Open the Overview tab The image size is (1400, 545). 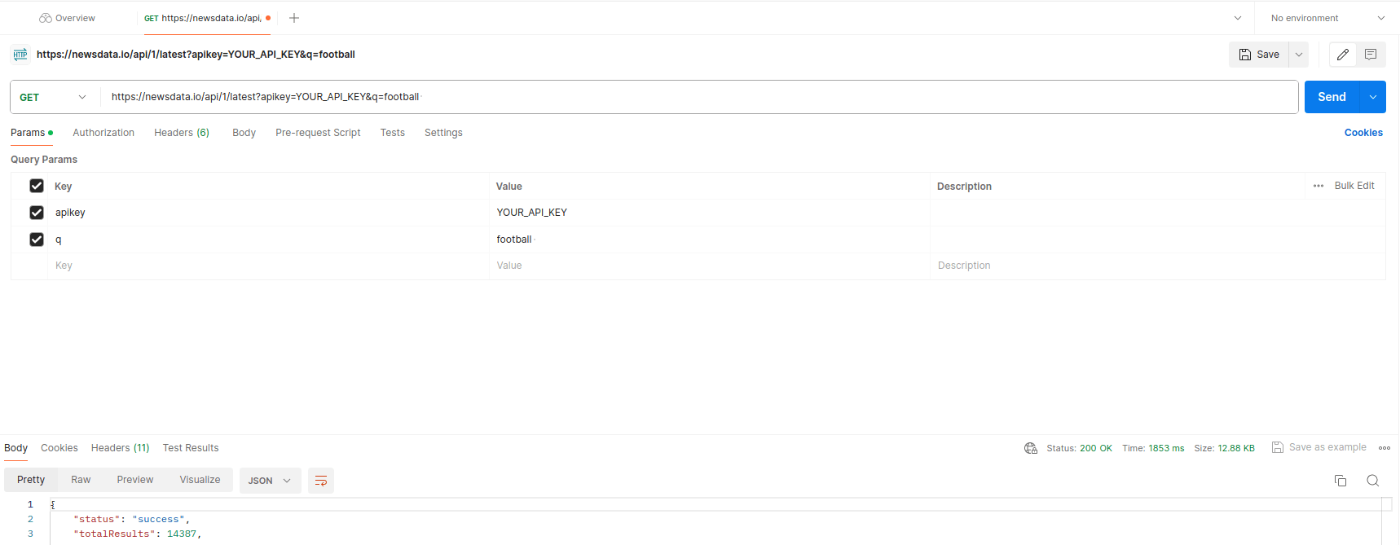68,18
